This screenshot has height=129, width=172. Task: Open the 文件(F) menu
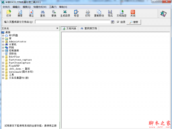6,7
